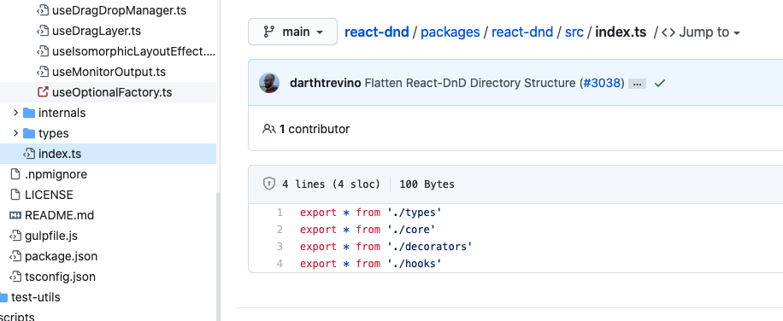Expand the internals folder chevron
The width and height of the screenshot is (783, 321).
coord(15,113)
